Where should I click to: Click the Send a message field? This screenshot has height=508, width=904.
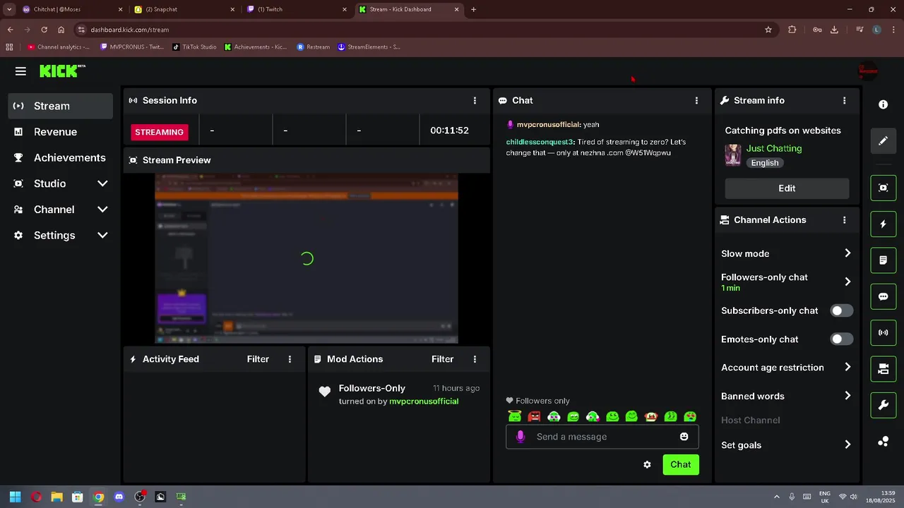coord(601,437)
